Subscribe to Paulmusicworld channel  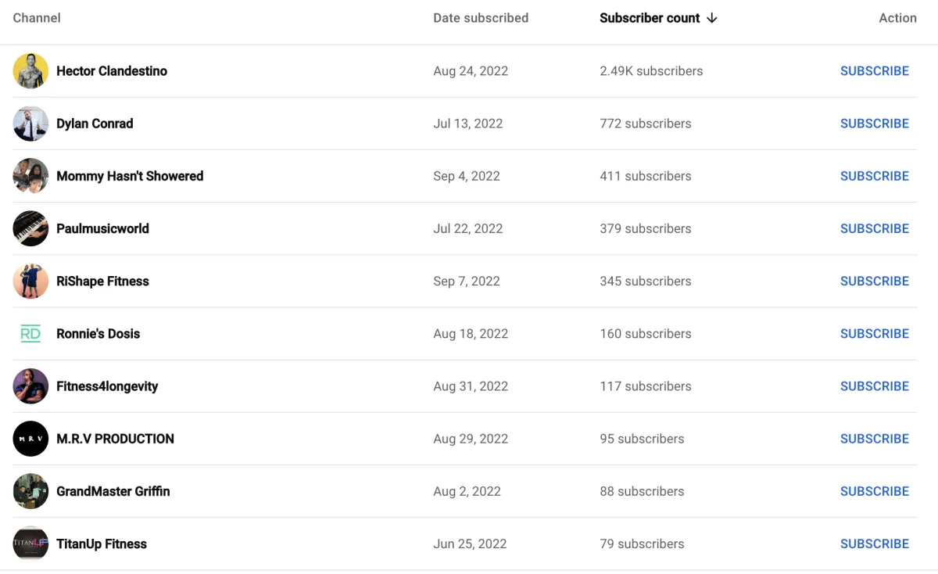pyautogui.click(x=874, y=228)
